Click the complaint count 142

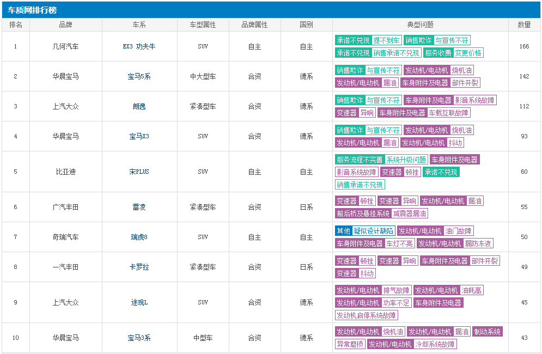(525, 76)
